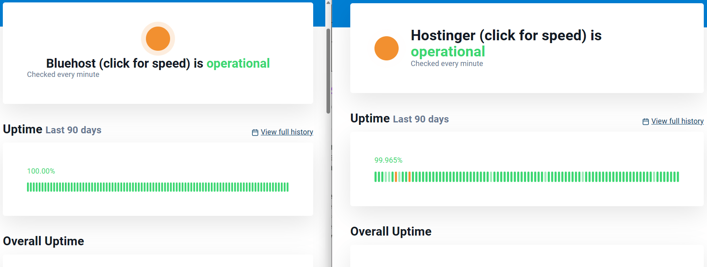The width and height of the screenshot is (707, 267).
Task: Click the Hostinger 'Overall Uptime' heading
Action: click(391, 232)
